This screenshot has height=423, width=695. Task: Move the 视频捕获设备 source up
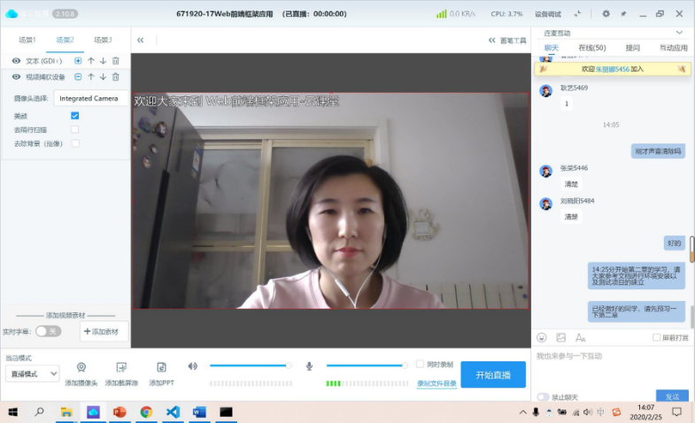pyautogui.click(x=90, y=77)
